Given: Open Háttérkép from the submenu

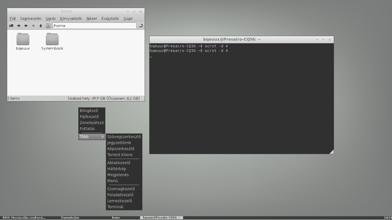Looking at the screenshot, I should tap(124, 169).
